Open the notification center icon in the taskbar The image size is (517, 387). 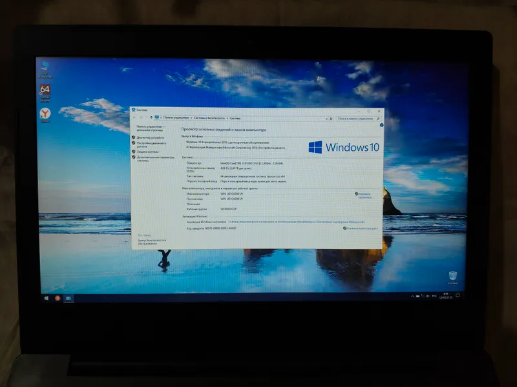(x=458, y=295)
